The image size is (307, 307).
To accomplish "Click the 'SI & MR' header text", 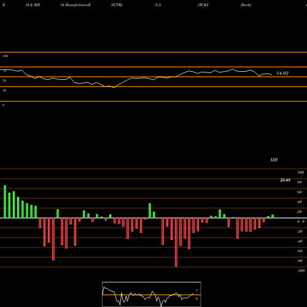I will (33, 5).
